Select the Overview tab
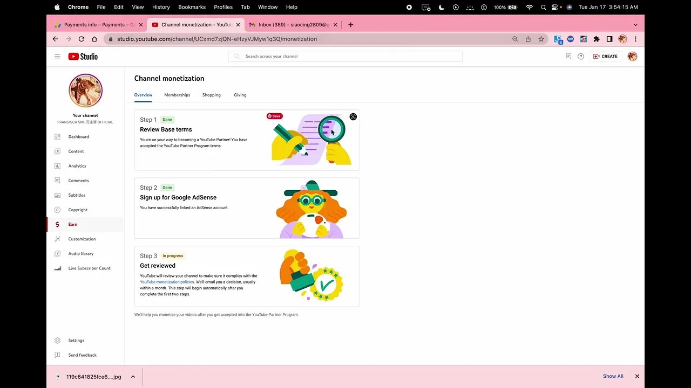The image size is (691, 388). 143,95
